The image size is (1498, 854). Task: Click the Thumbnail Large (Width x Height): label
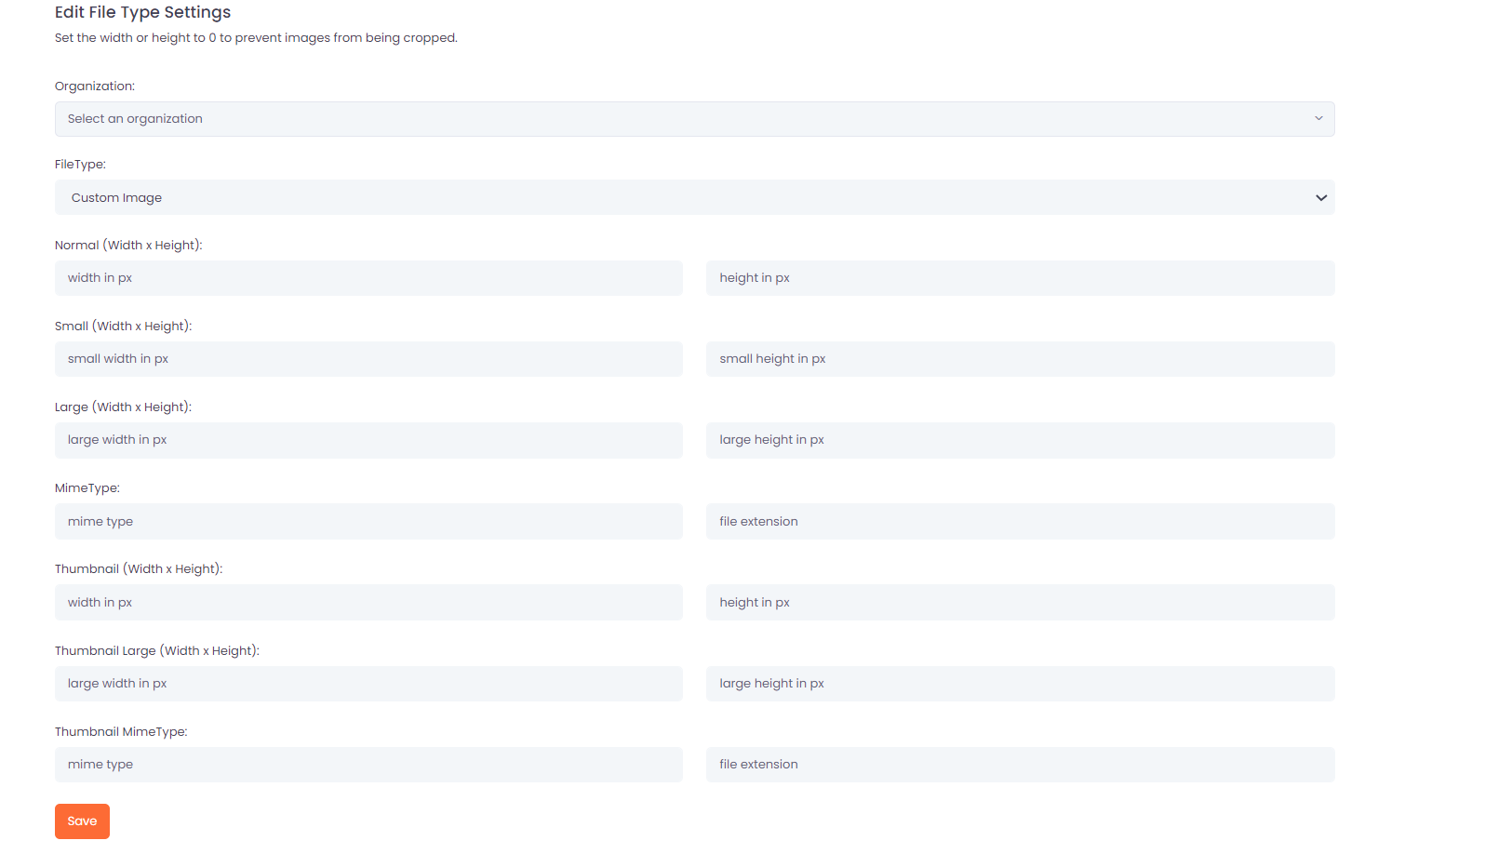(157, 651)
